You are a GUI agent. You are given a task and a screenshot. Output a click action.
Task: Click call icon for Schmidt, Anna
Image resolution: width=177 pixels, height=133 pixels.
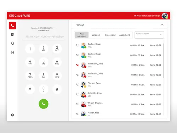pos(77,94)
